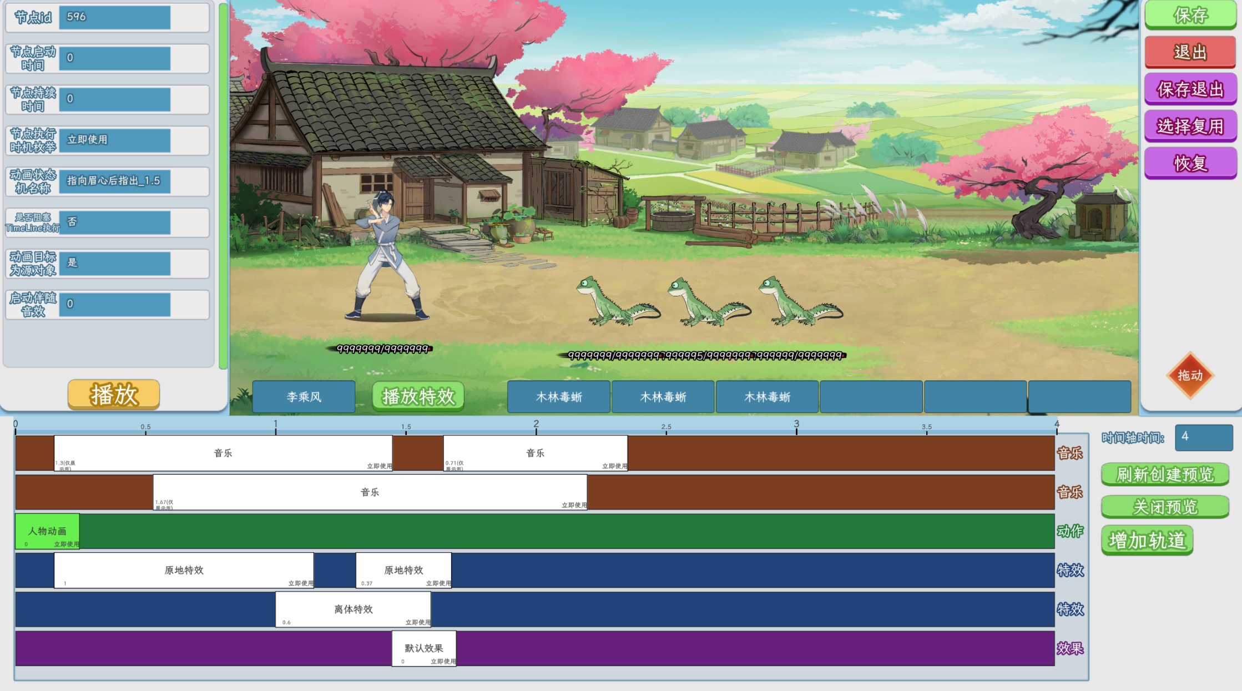Select the 离体特效 clip
1242x691 pixels.
[353, 609]
